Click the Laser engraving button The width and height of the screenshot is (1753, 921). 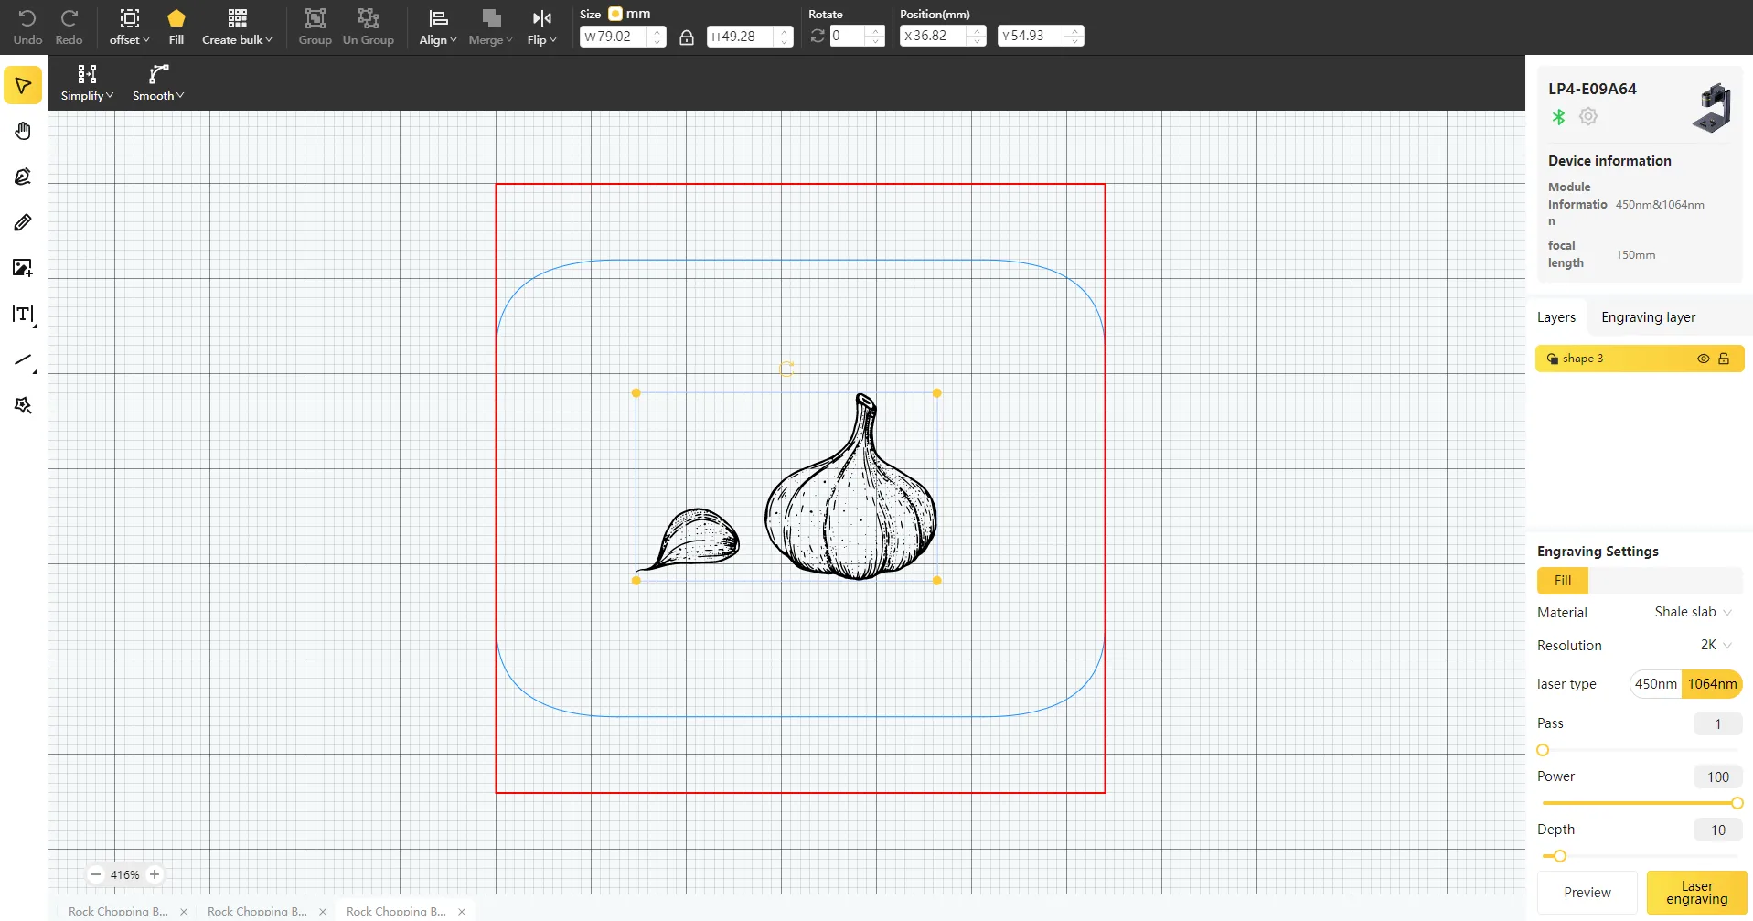[1696, 893]
